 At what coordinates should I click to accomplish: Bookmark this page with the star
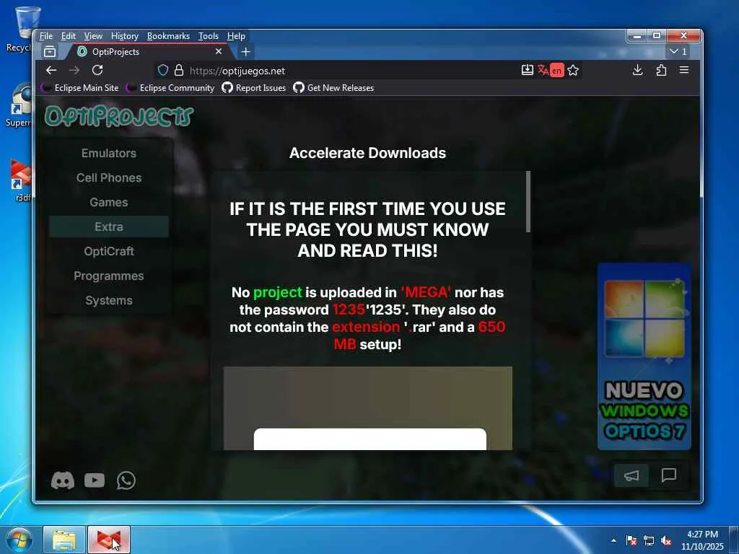[x=572, y=70]
